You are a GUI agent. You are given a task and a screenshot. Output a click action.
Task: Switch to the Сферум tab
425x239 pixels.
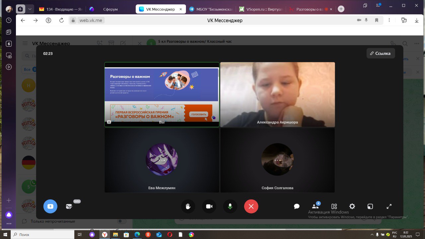(110, 9)
